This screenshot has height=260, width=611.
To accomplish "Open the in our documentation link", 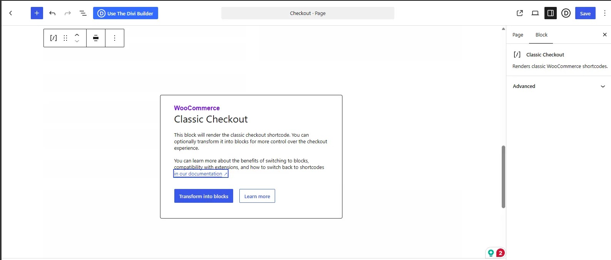I will tap(201, 174).
